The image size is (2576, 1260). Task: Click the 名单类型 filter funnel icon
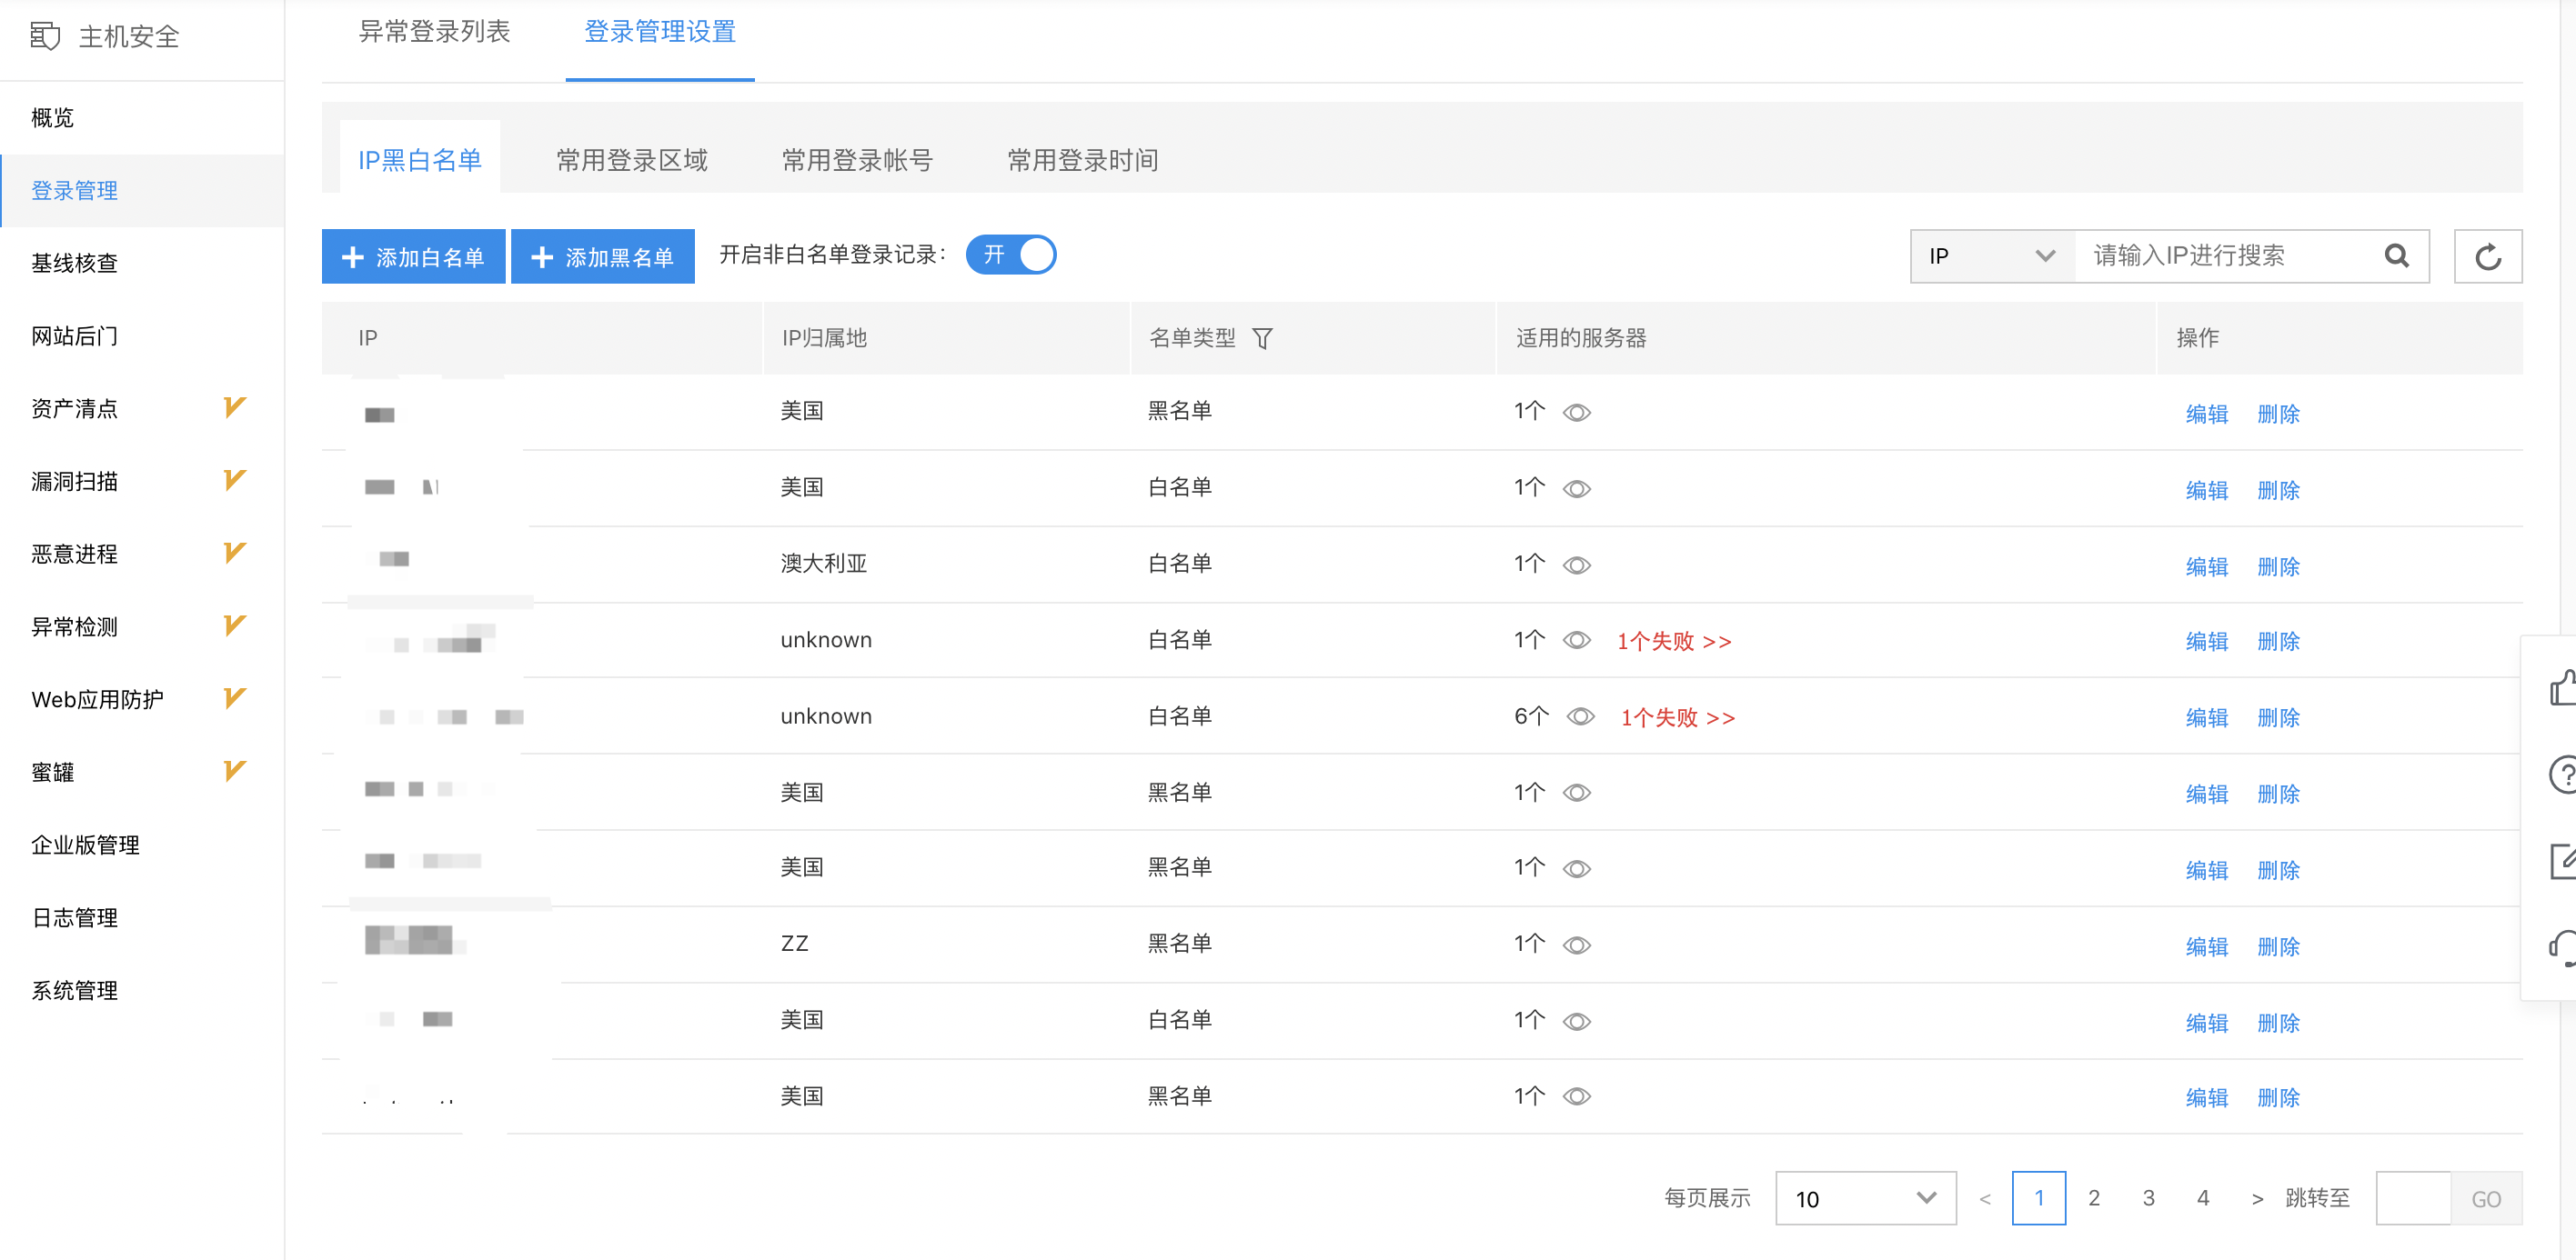point(1262,339)
